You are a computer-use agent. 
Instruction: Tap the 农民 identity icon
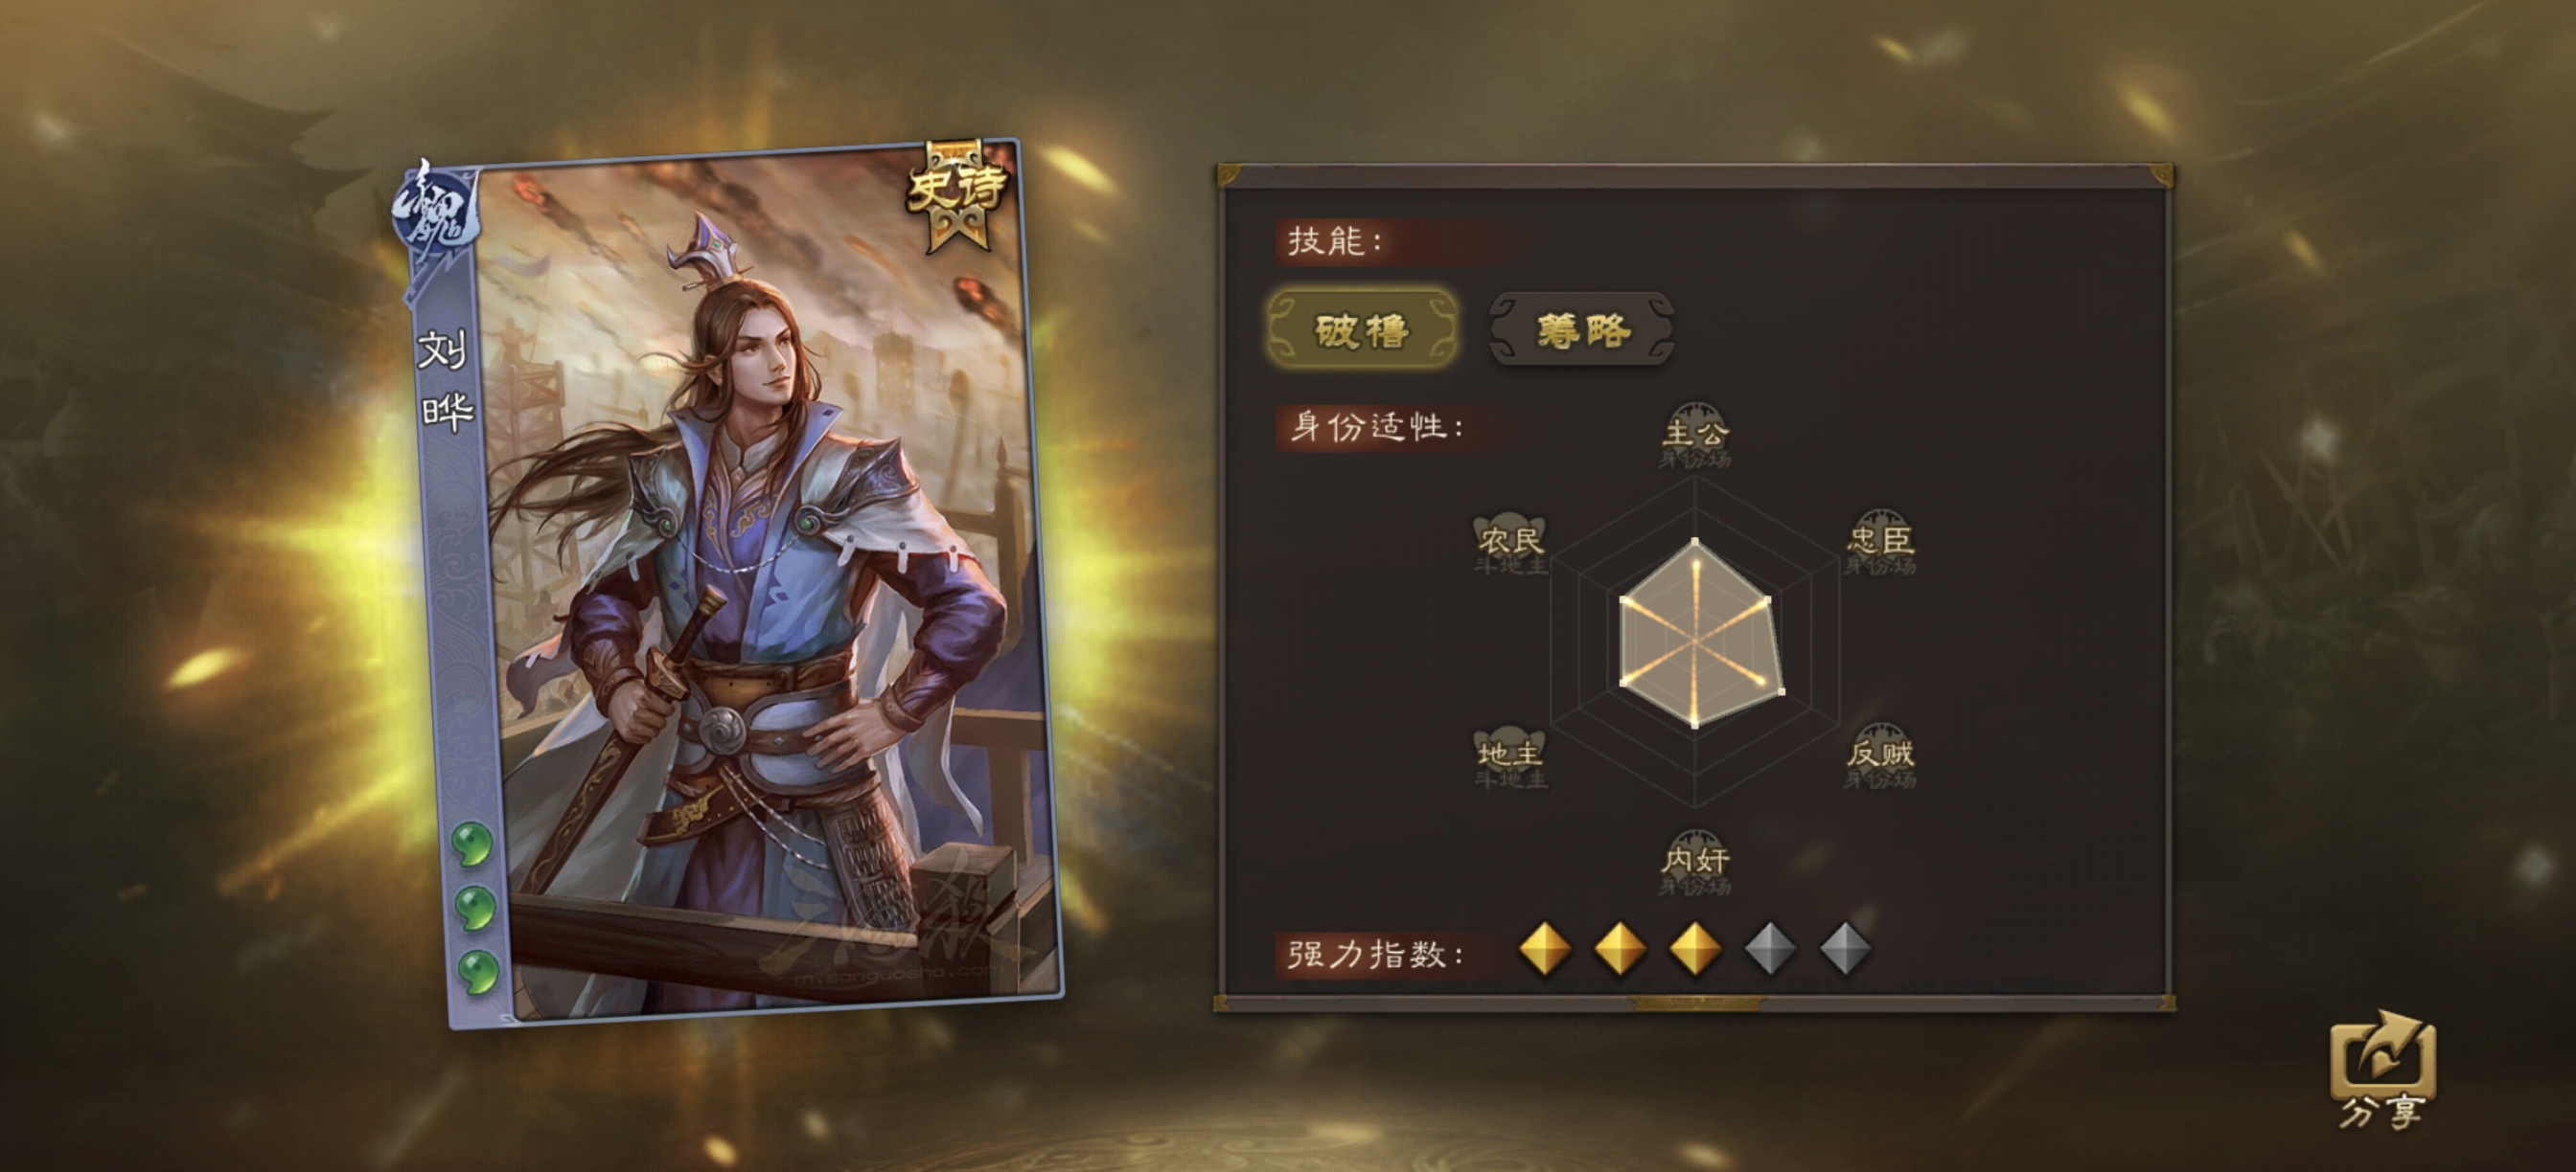click(x=1511, y=543)
